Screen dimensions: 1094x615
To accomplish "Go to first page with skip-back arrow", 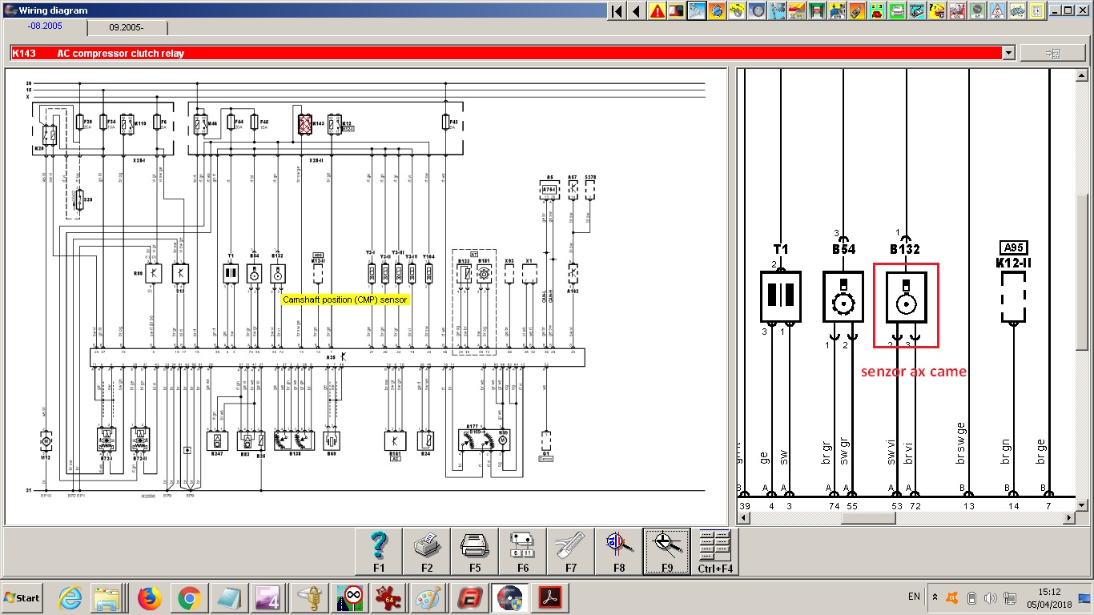I will pyautogui.click(x=617, y=11).
